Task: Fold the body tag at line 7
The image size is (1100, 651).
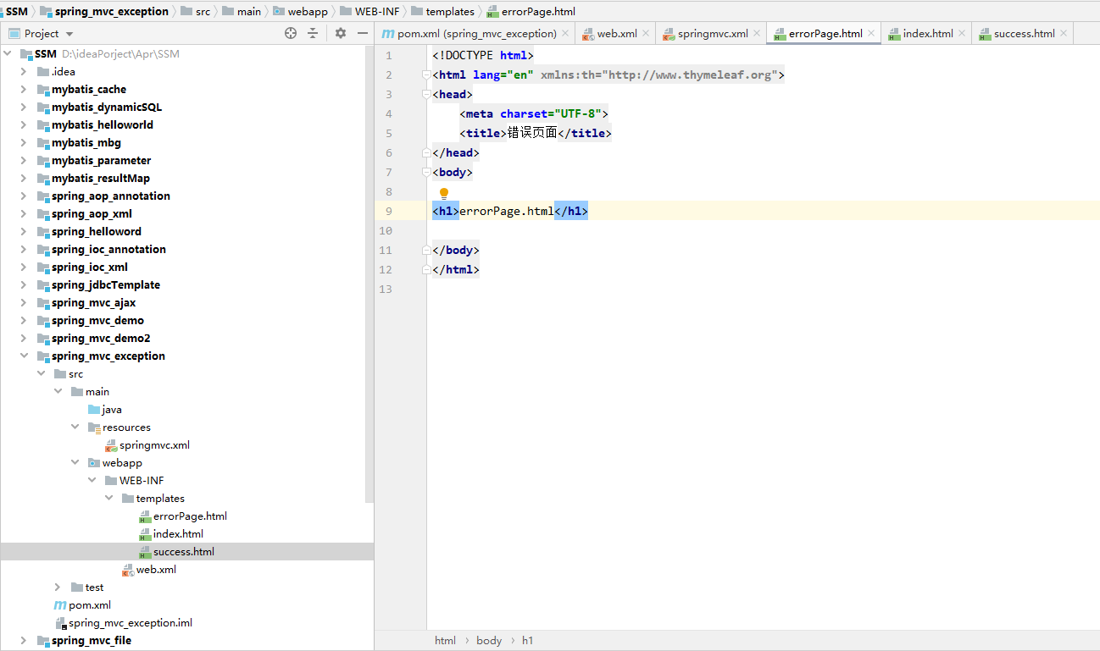Action: pyautogui.click(x=426, y=173)
